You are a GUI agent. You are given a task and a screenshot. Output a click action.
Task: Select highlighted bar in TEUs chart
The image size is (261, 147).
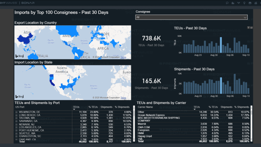[x=221, y=45]
